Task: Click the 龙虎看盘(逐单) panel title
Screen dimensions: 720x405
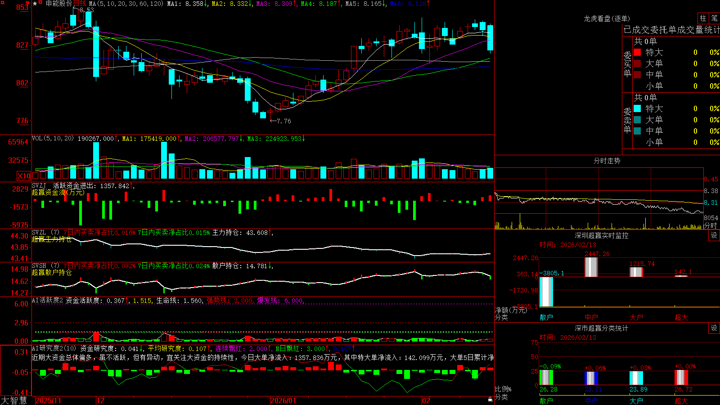Action: click(607, 18)
